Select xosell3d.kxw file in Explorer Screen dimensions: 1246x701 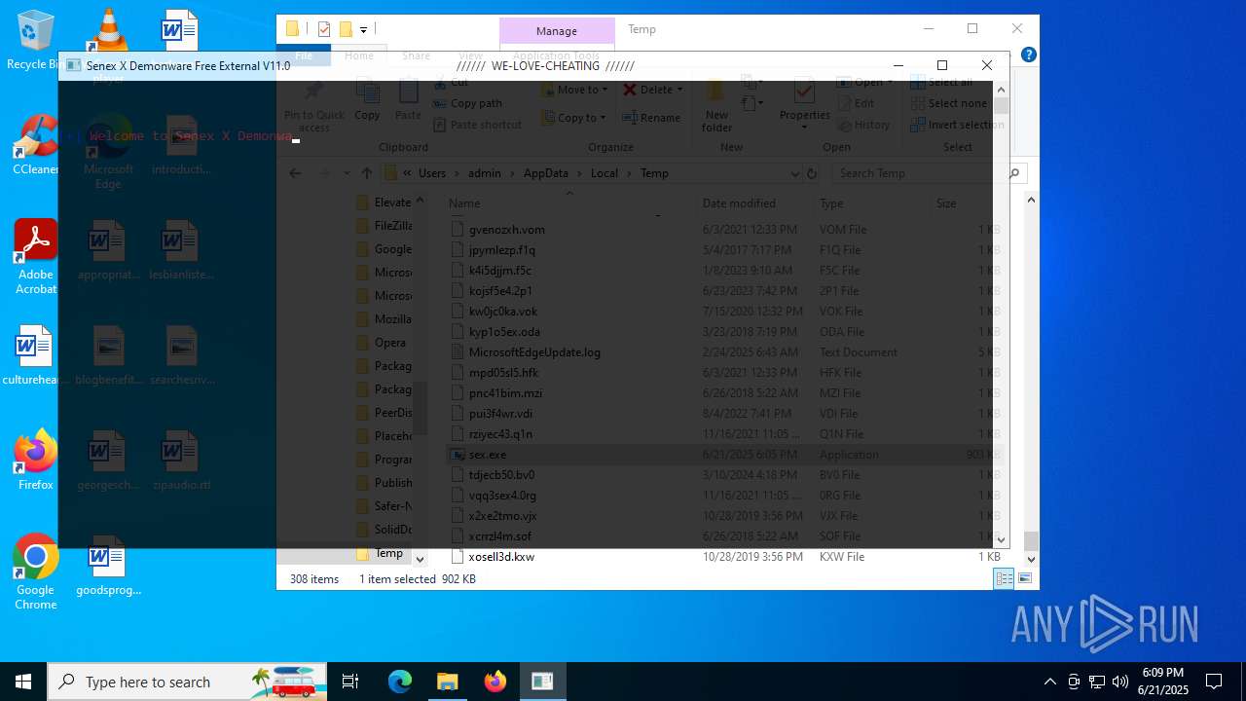coord(501,557)
